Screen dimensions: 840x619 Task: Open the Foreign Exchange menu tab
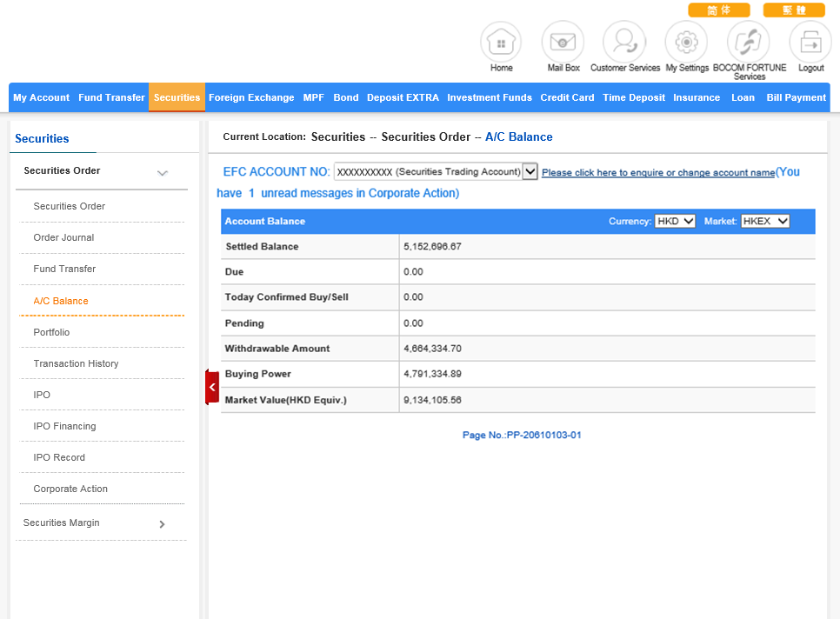point(251,97)
